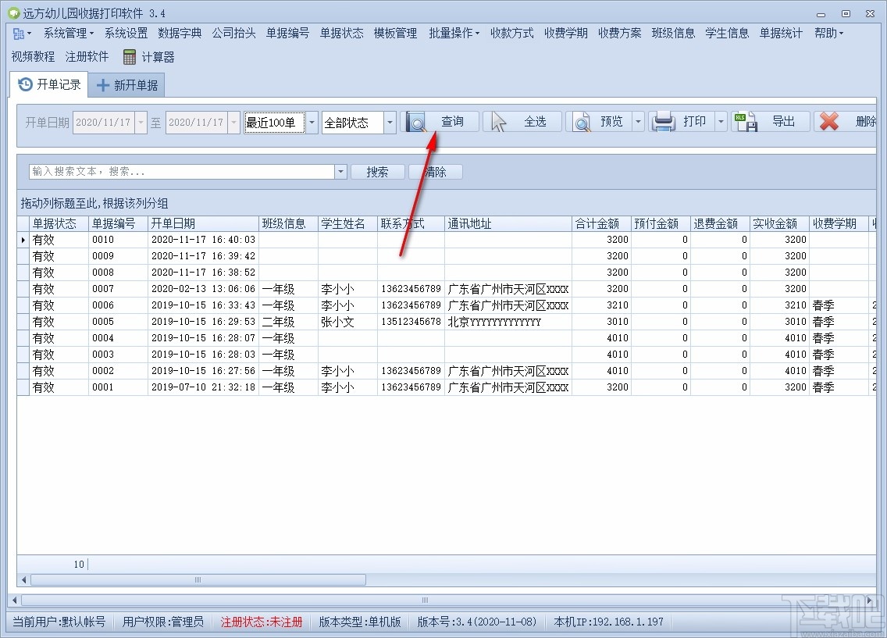The width and height of the screenshot is (887, 638).
Task: Open 学生信息 menu item
Action: click(x=727, y=34)
